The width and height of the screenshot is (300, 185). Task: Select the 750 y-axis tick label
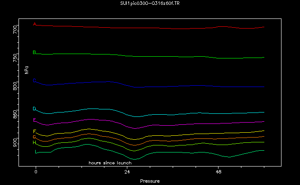coord(27,58)
